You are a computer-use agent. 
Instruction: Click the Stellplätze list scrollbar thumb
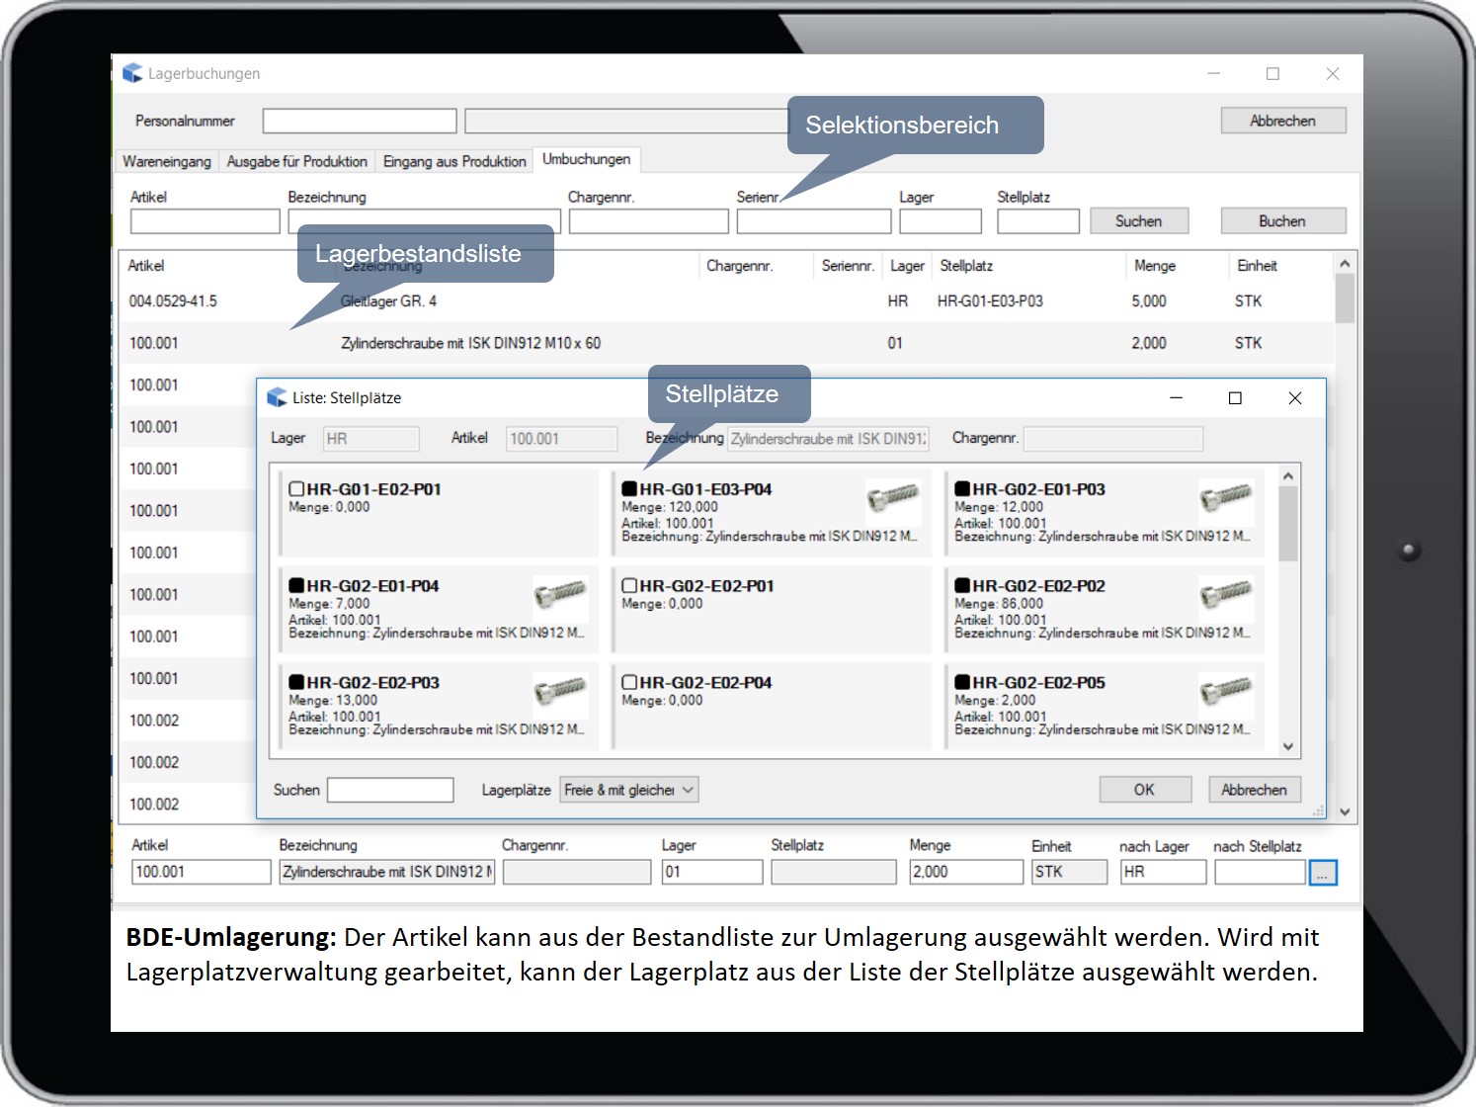tap(1288, 524)
